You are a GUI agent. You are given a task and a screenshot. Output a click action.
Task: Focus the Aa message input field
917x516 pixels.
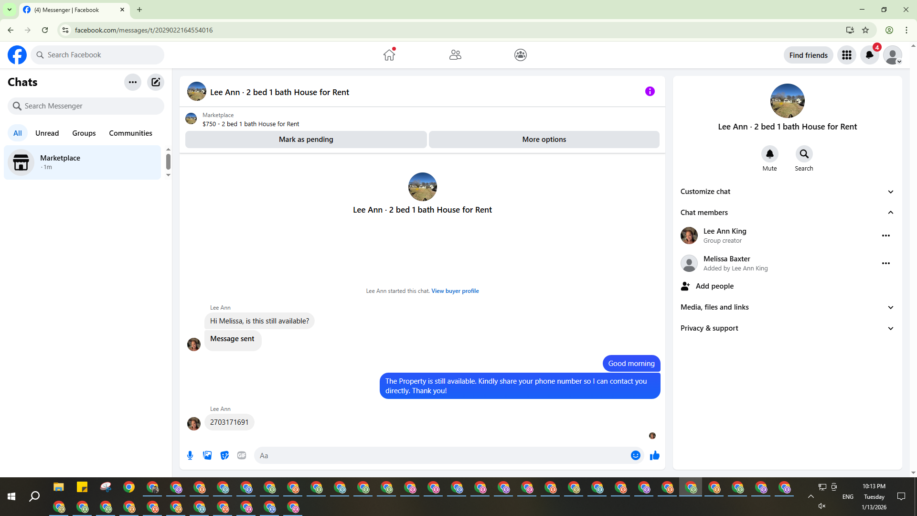pos(442,455)
